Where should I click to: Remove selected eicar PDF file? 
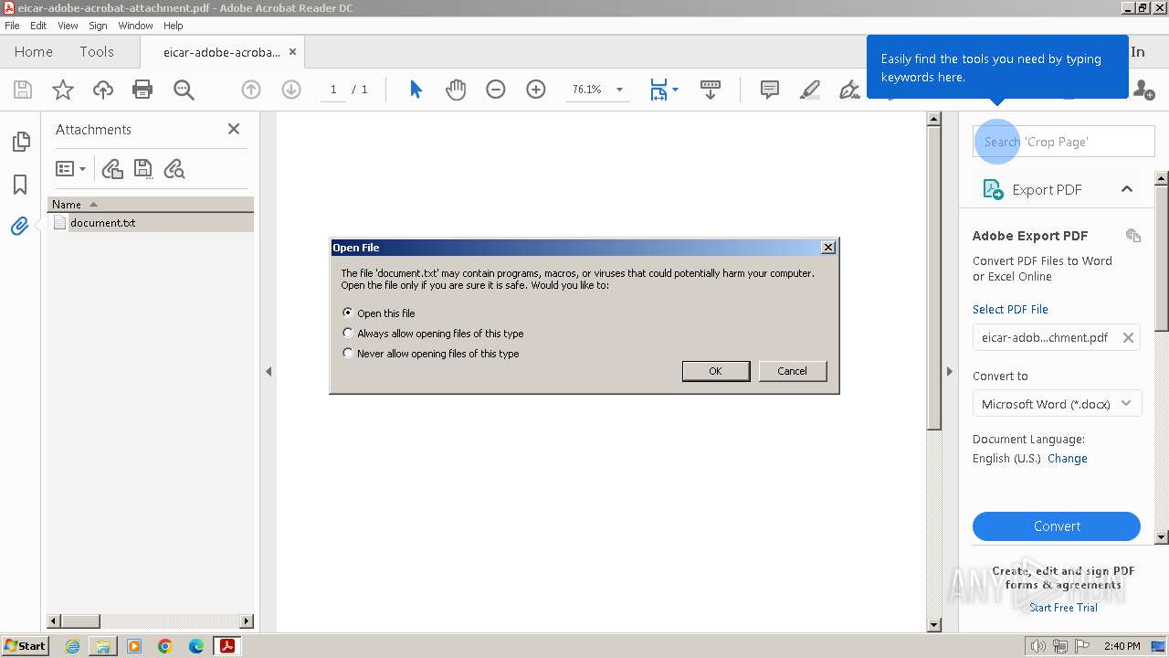click(x=1128, y=338)
